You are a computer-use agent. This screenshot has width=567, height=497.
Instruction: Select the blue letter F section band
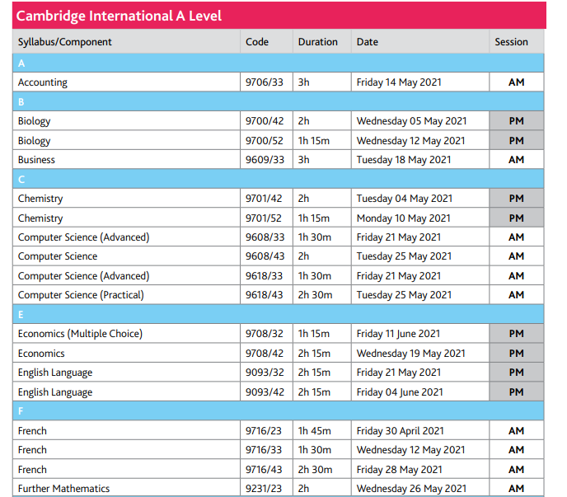tap(278, 411)
